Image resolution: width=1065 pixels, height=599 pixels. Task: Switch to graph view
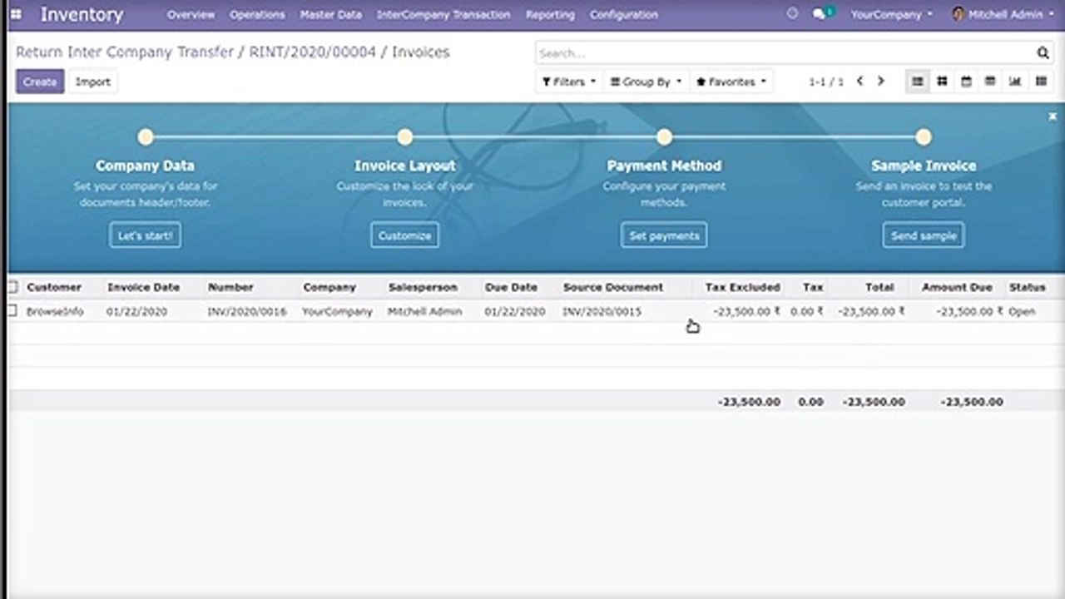(1015, 82)
